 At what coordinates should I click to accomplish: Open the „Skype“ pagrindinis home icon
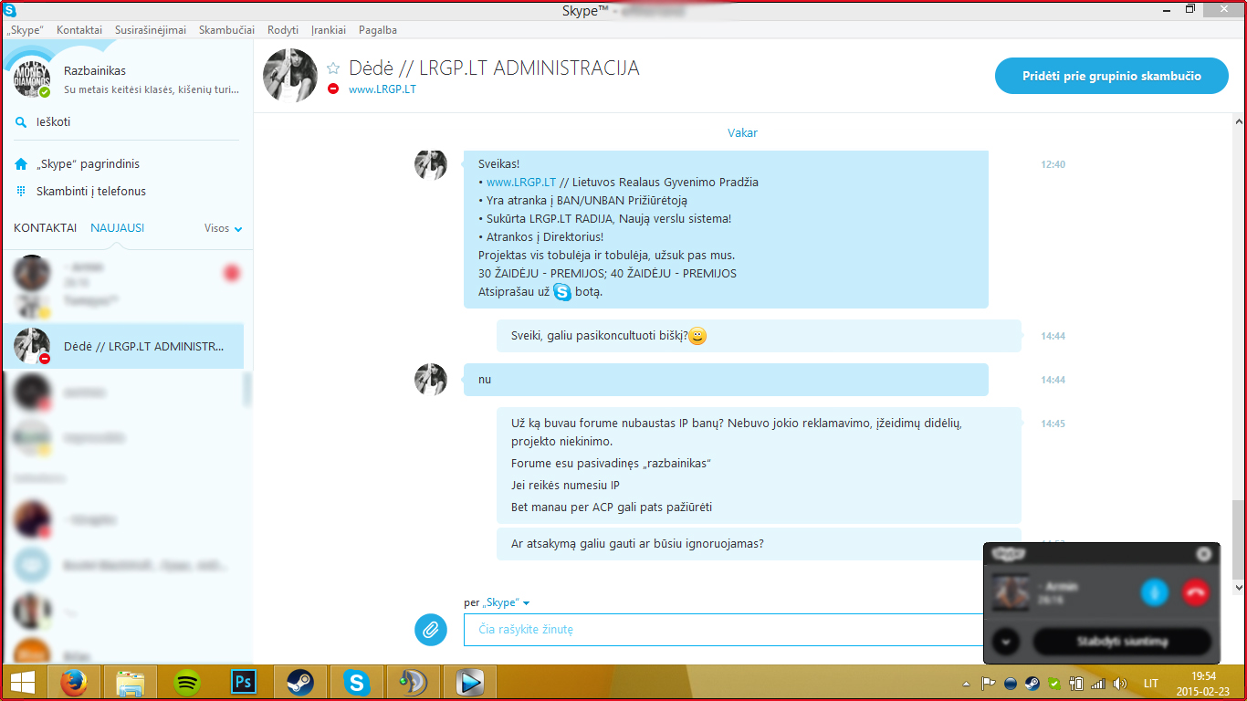point(21,164)
